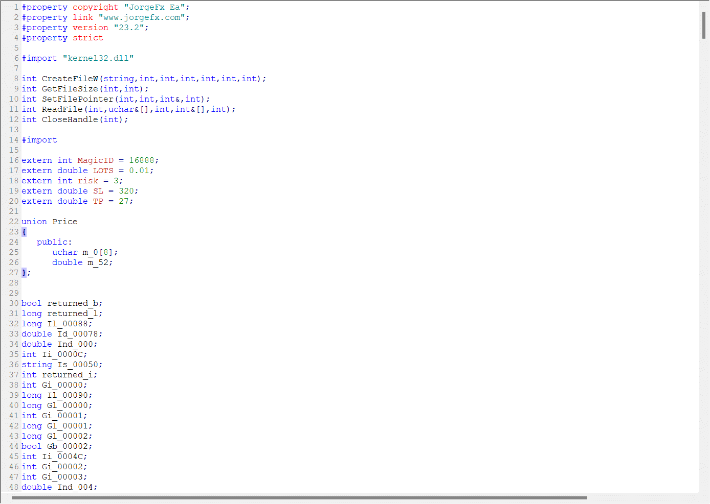Click the ReadFile function declaration
The width and height of the screenshot is (710, 504).
(x=62, y=109)
